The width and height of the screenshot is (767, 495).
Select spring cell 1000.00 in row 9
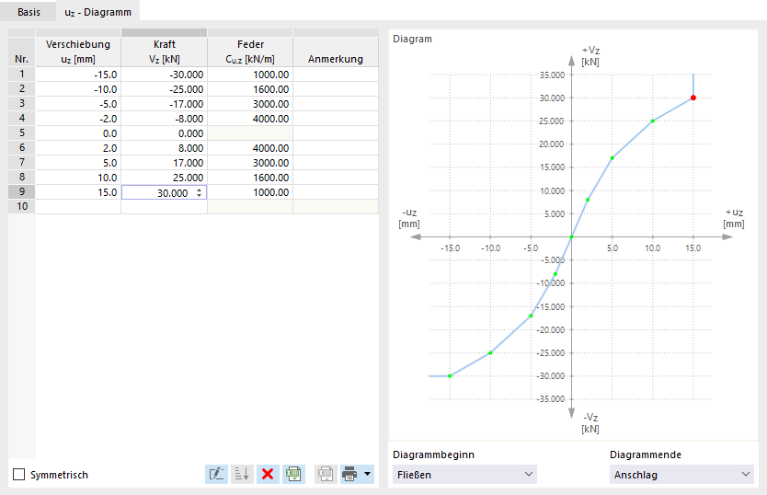pyautogui.click(x=250, y=192)
